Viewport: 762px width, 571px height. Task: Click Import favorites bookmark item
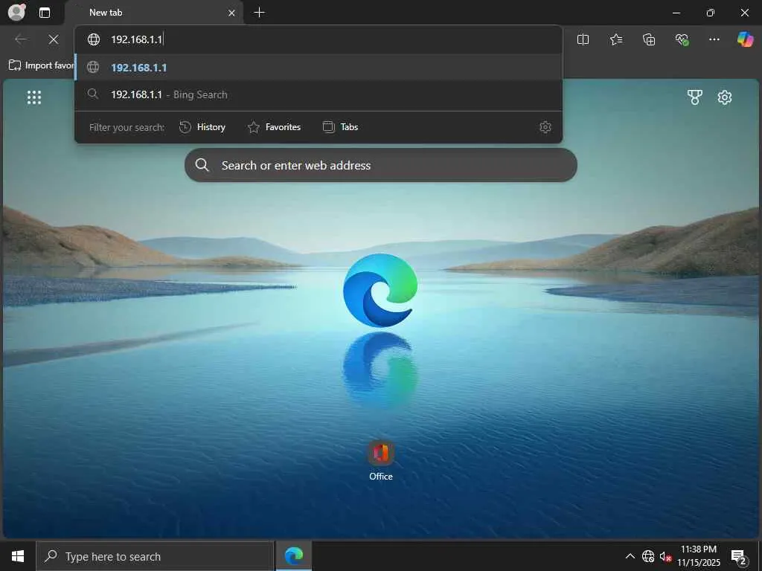(42, 65)
